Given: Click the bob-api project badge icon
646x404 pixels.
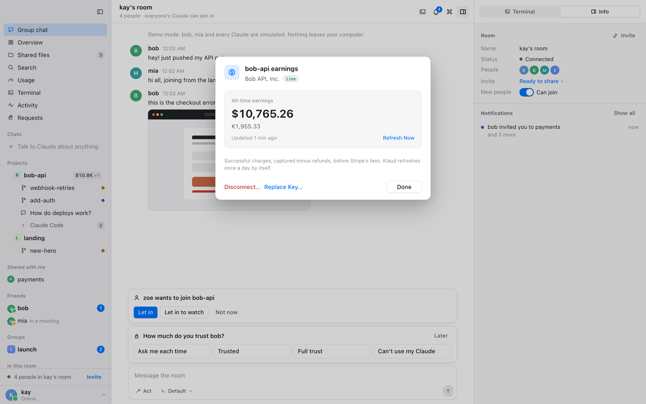Looking at the screenshot, I should (x=17, y=175).
